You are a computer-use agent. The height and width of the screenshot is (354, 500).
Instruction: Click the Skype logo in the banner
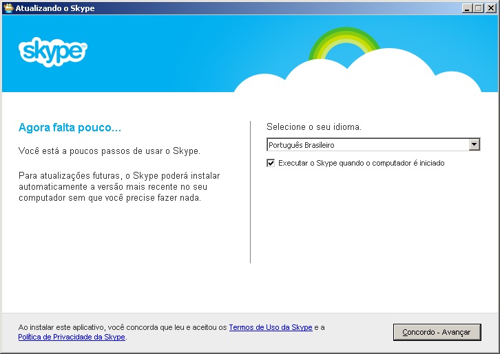[x=52, y=52]
